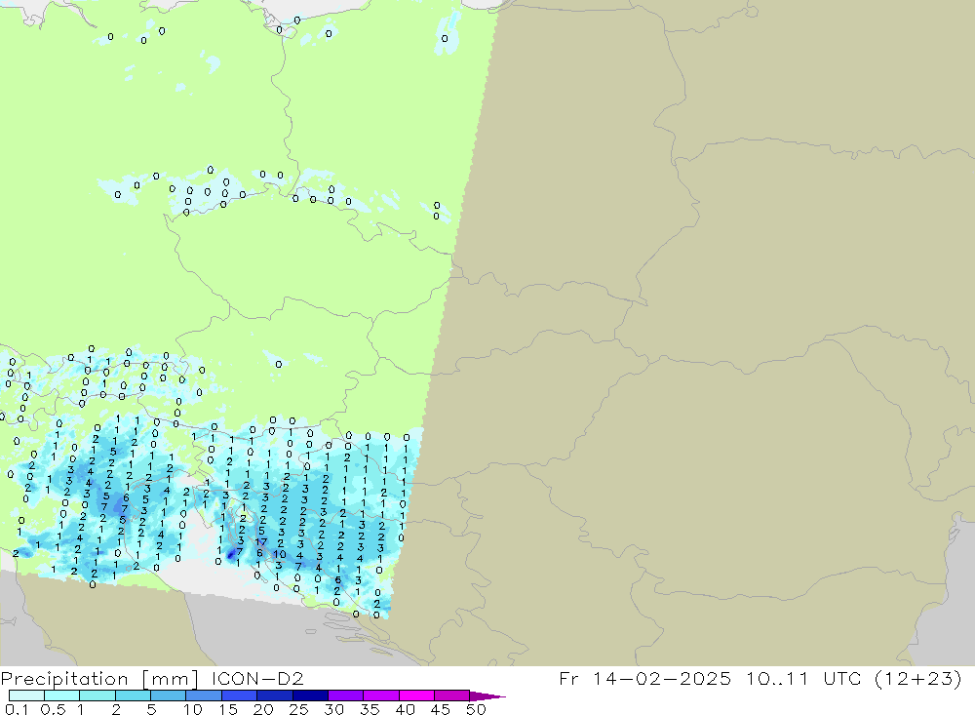The height and width of the screenshot is (715, 975).
Task: Click the '10..11' hour range text
Action: [777, 678]
